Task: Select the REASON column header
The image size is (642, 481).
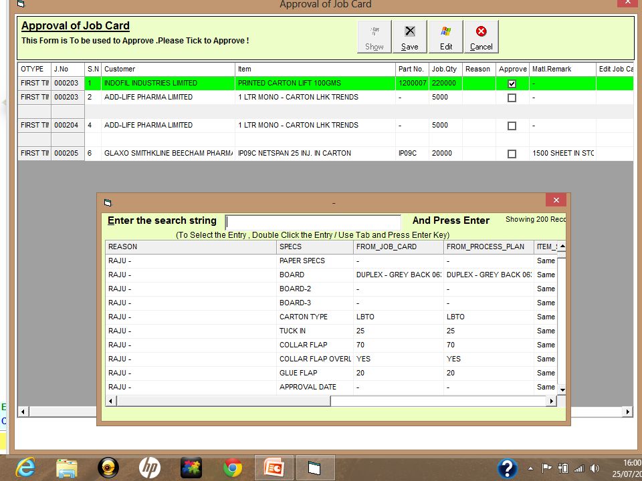Action: [191, 247]
